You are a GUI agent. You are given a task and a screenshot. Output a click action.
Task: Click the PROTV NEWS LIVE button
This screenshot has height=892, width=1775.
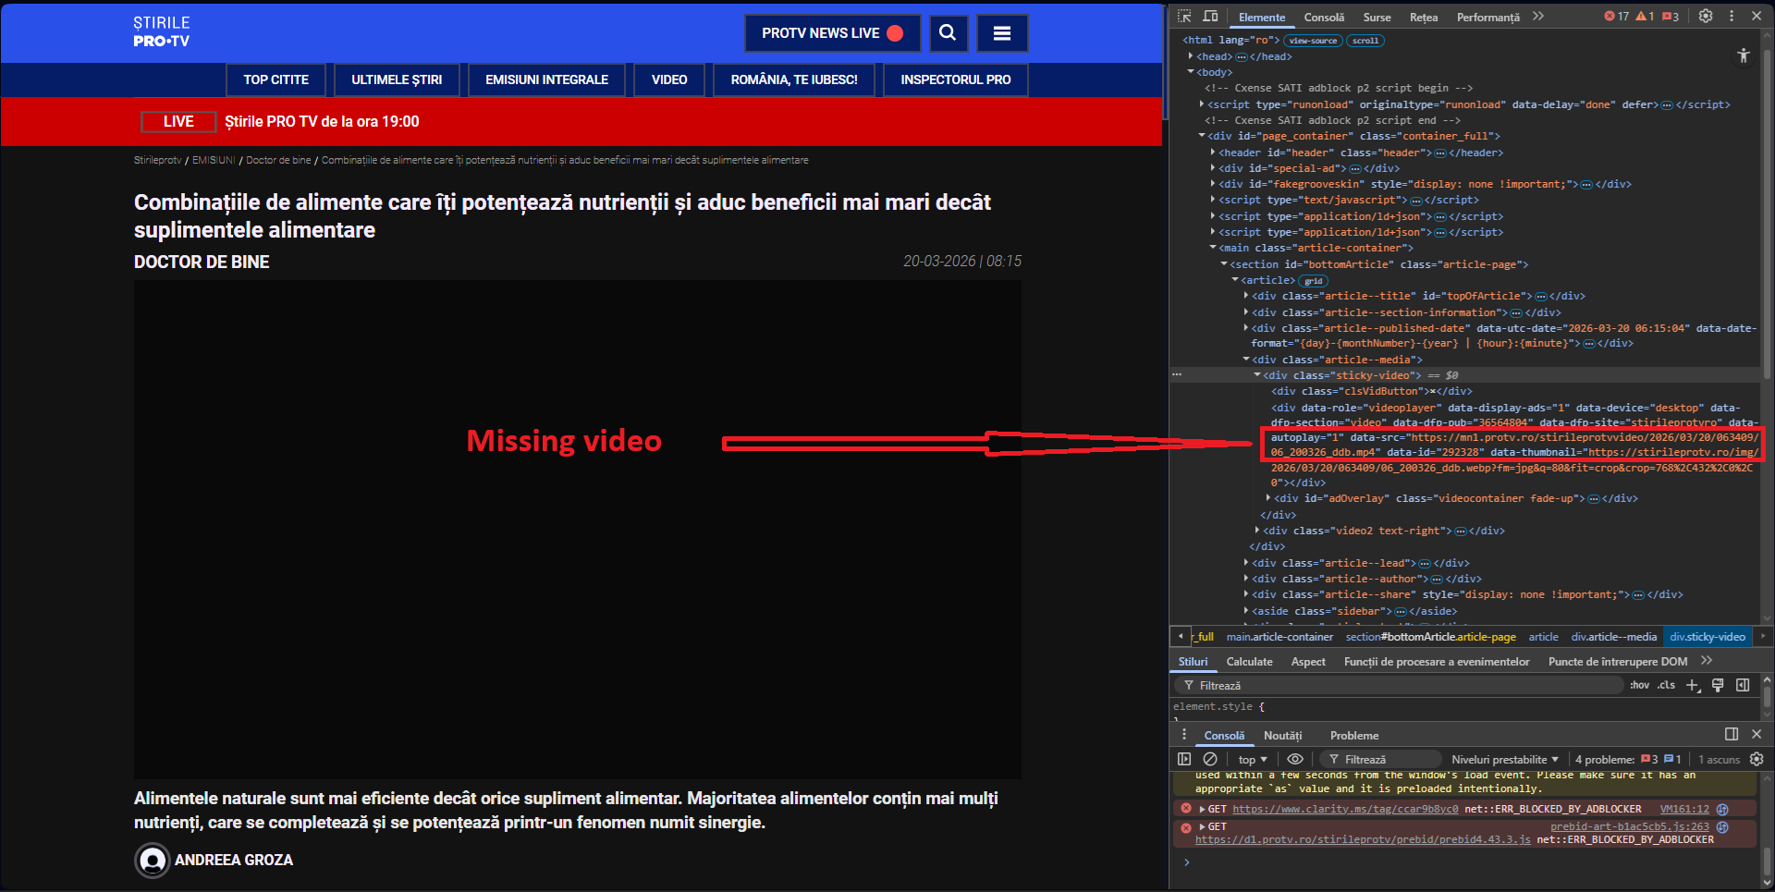point(832,33)
